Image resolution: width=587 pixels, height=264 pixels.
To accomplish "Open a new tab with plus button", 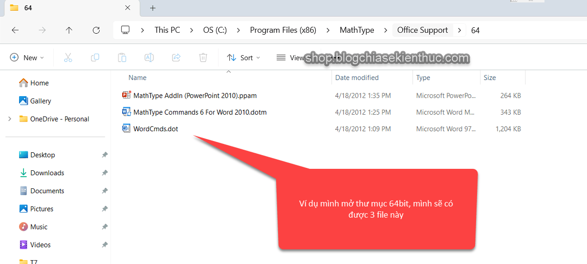I will (152, 8).
